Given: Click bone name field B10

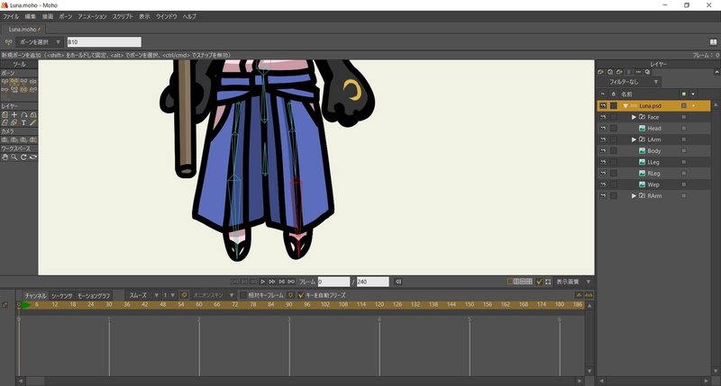Looking at the screenshot, I should tap(104, 41).
